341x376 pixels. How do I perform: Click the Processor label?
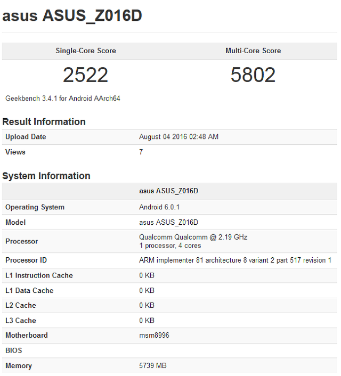click(x=22, y=241)
